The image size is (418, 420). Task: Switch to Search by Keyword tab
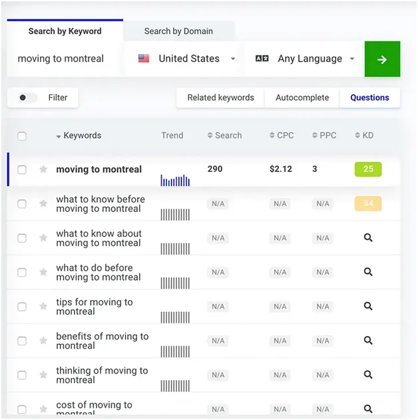[x=65, y=31]
